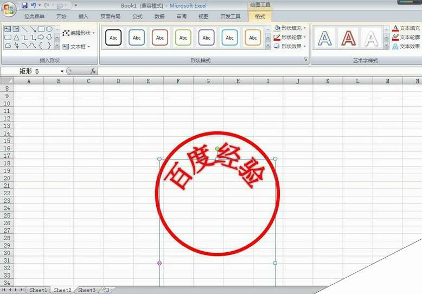The height and width of the screenshot is (294, 422).
Task: Open the 公式 tab
Action: point(137,16)
